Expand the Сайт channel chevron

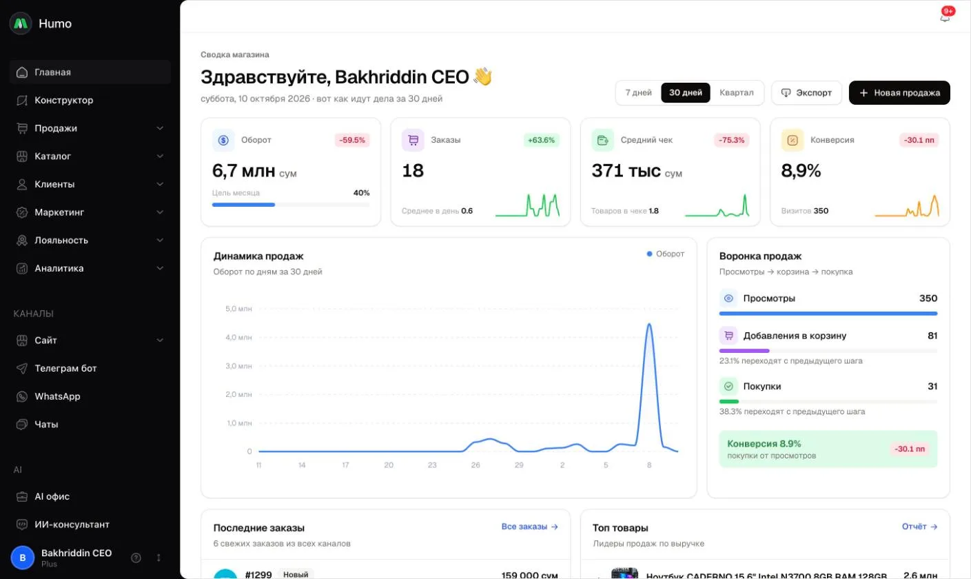pos(160,341)
